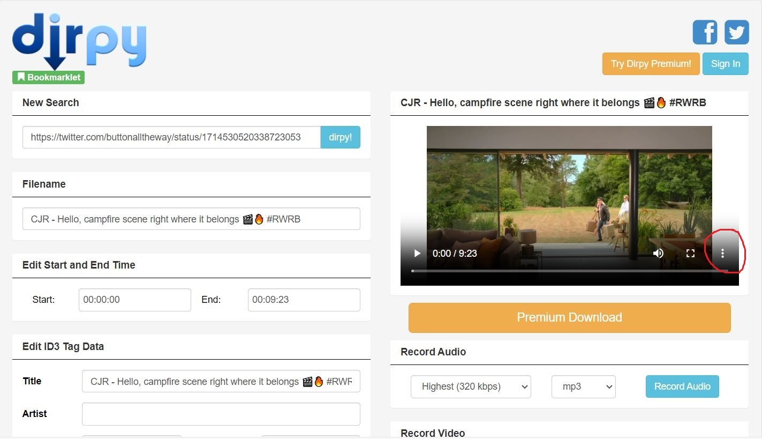This screenshot has height=439, width=762.
Task: Click the dirpy! search button
Action: point(340,137)
